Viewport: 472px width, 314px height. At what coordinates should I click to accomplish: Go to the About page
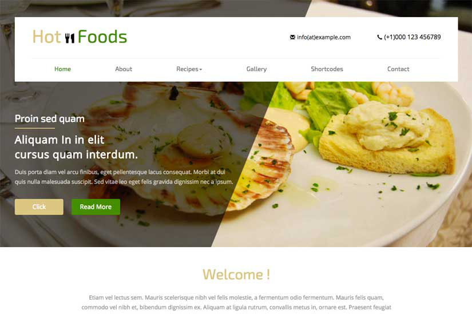coord(124,69)
